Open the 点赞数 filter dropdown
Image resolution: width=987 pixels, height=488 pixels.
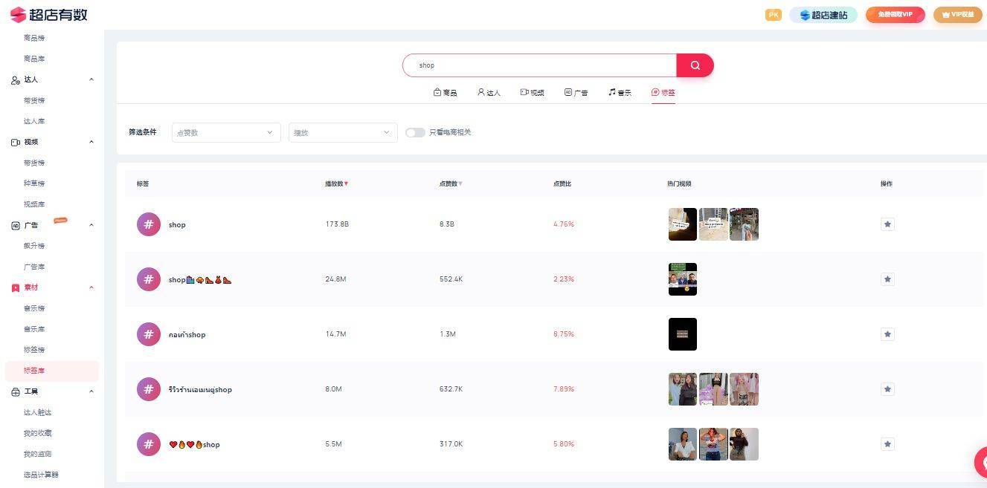225,131
